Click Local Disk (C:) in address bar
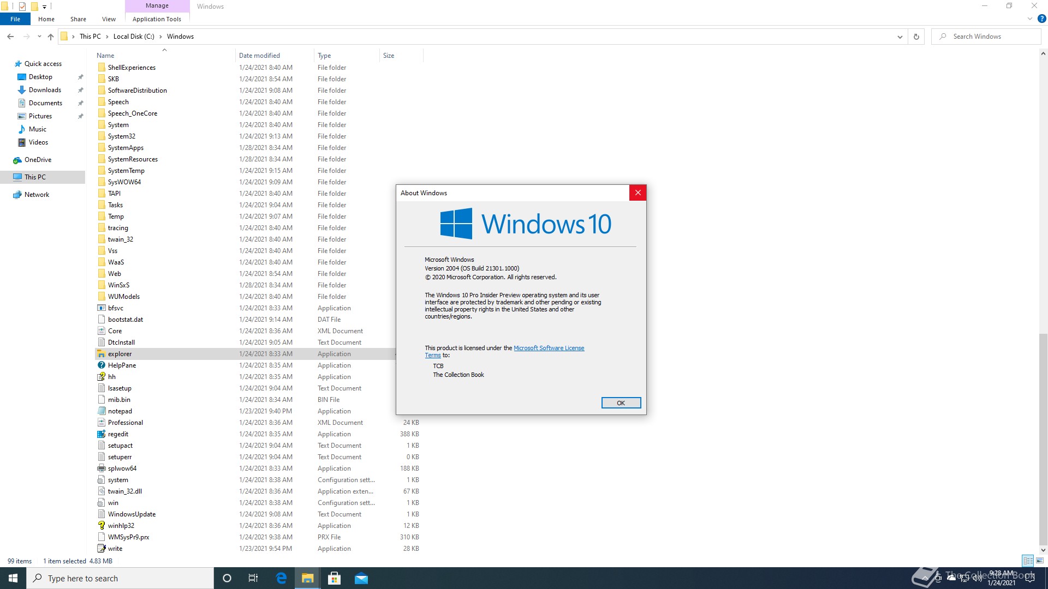 point(134,37)
